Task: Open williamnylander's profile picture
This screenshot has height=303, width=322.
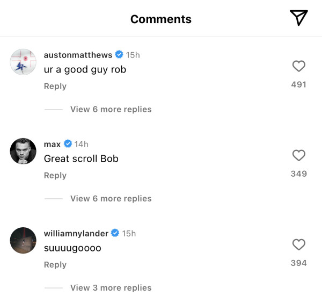Action: pos(23,240)
